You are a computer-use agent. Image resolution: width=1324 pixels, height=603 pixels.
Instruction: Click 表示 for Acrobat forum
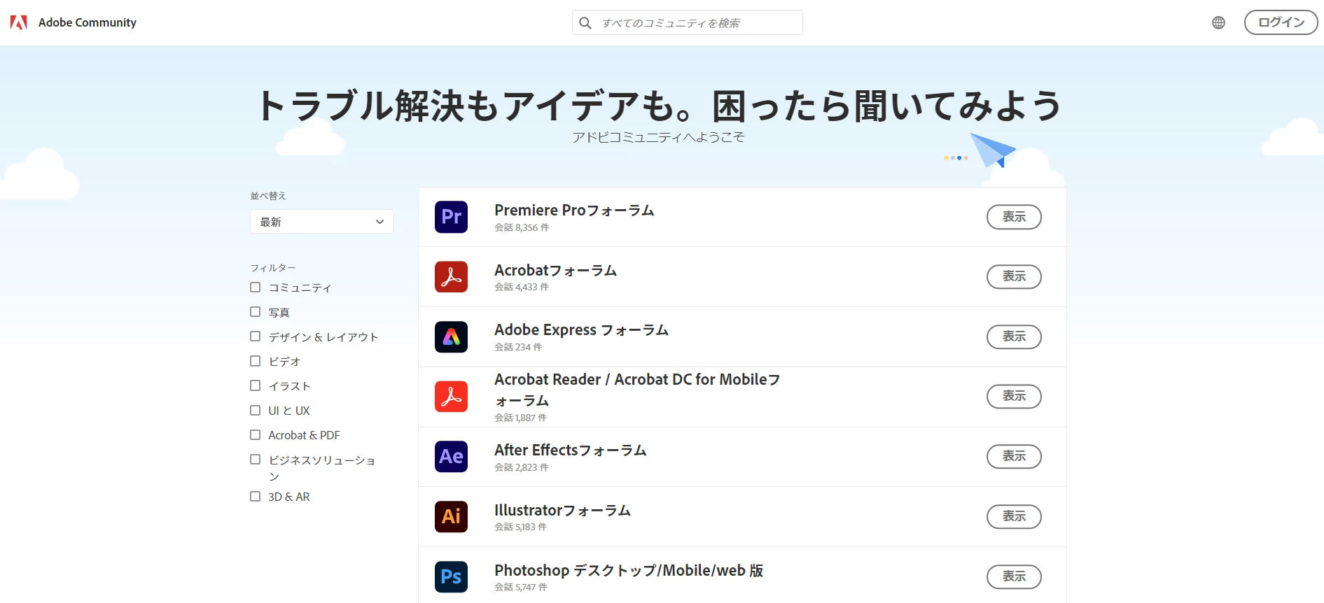[1014, 276]
